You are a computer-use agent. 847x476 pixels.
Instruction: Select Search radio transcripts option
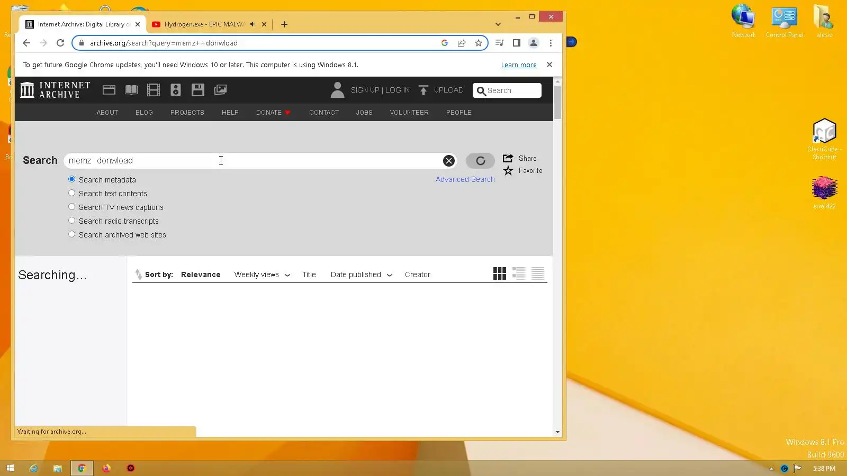(x=71, y=221)
